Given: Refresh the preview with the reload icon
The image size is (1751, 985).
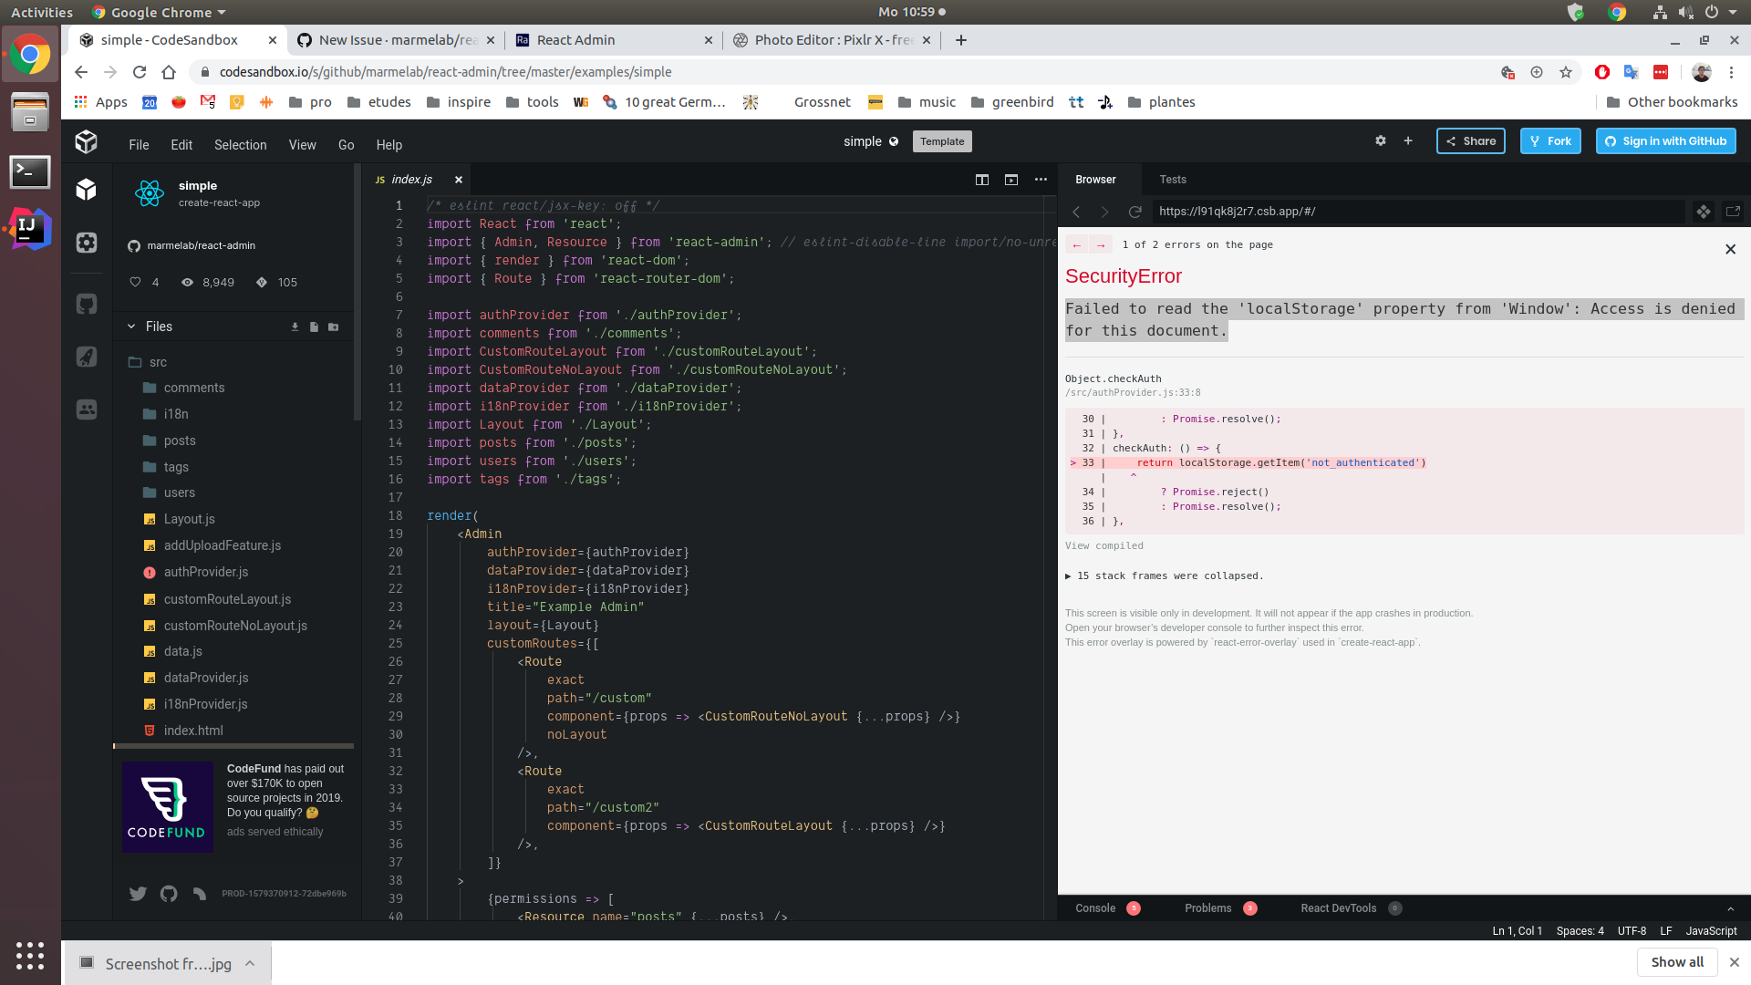Looking at the screenshot, I should (1135, 212).
